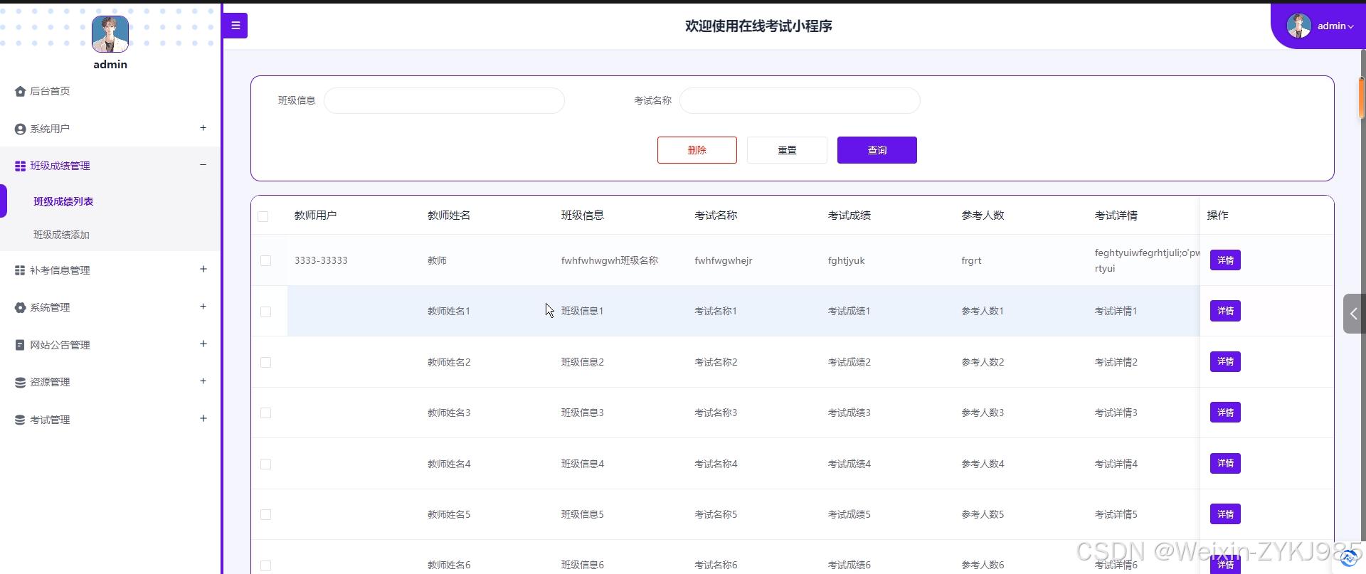Click 详情 for the 教师姓名1 row

click(x=1225, y=311)
